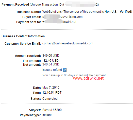Viewport: 133px width, 120px height.
Task: Click the date May 7, 2016
Action: 51,88
